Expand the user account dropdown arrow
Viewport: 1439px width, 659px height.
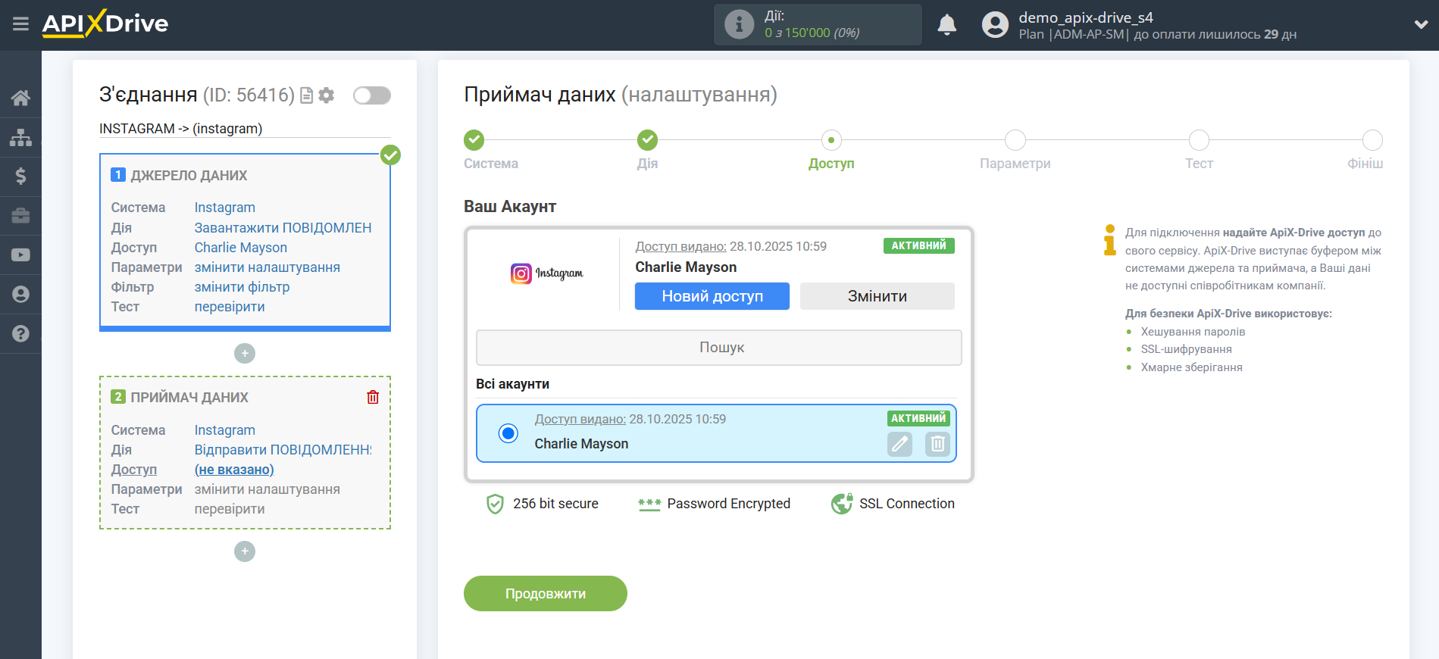pyautogui.click(x=1421, y=24)
